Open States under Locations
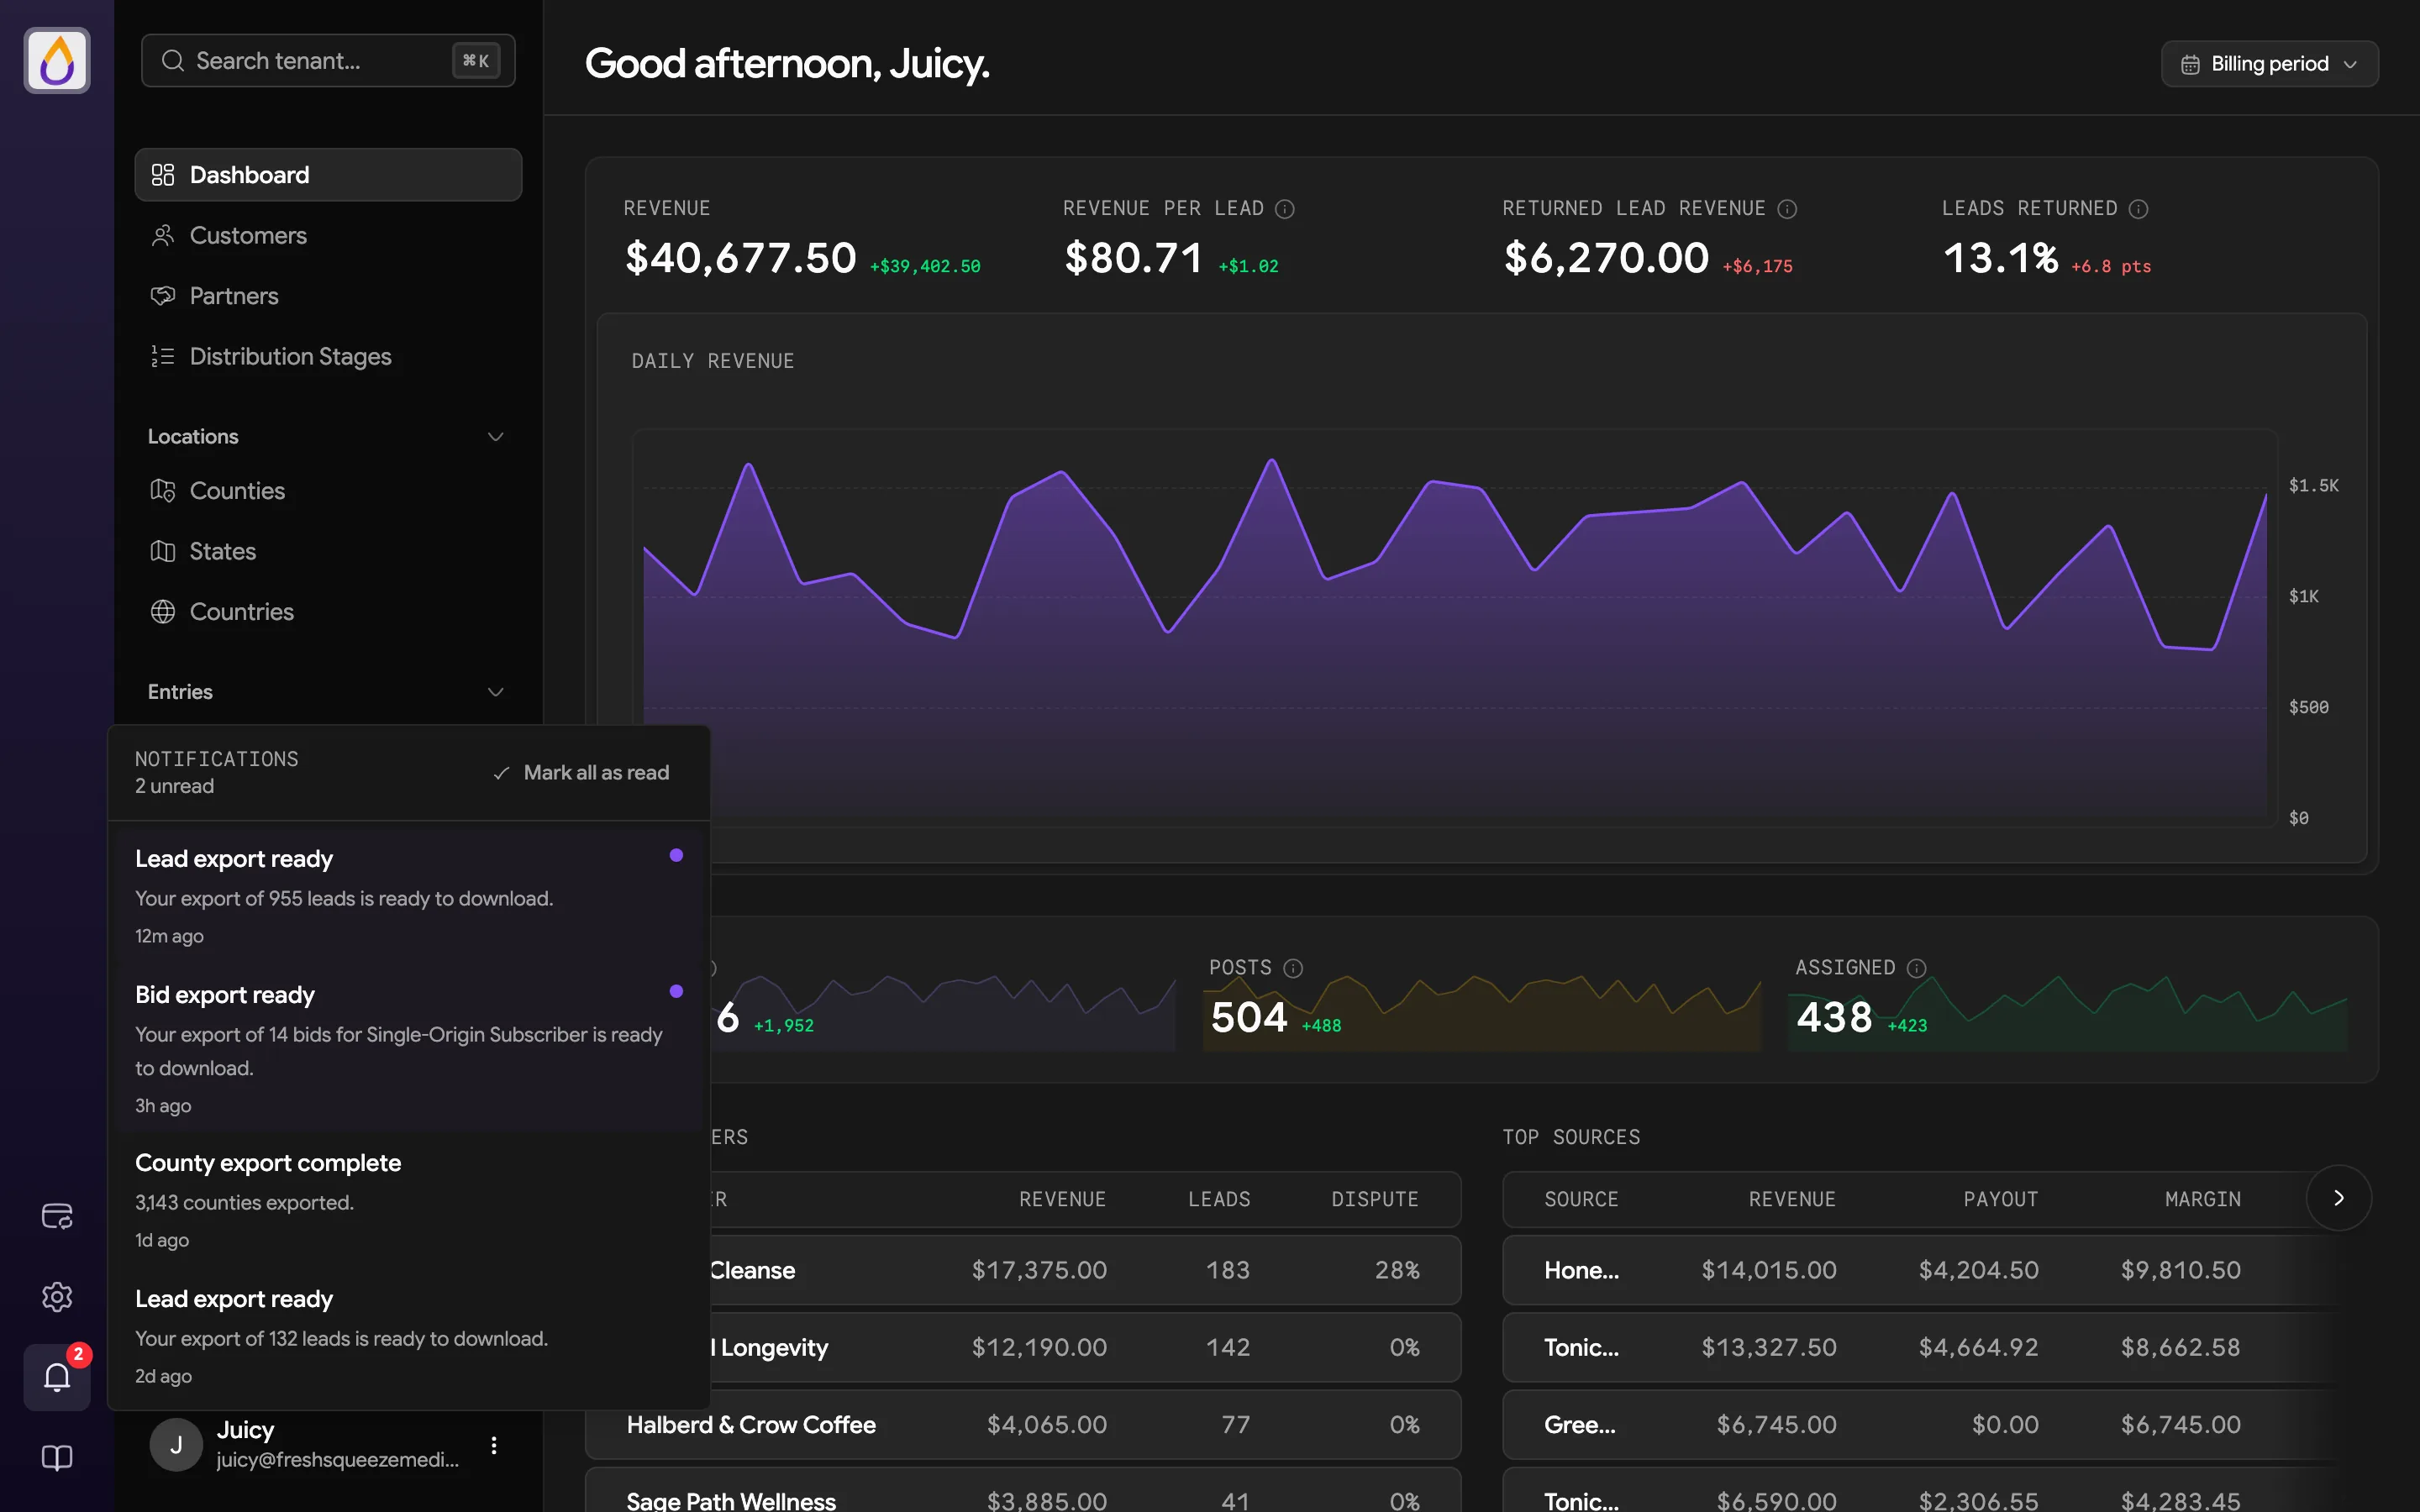This screenshot has height=1512, width=2420. pyautogui.click(x=328, y=551)
